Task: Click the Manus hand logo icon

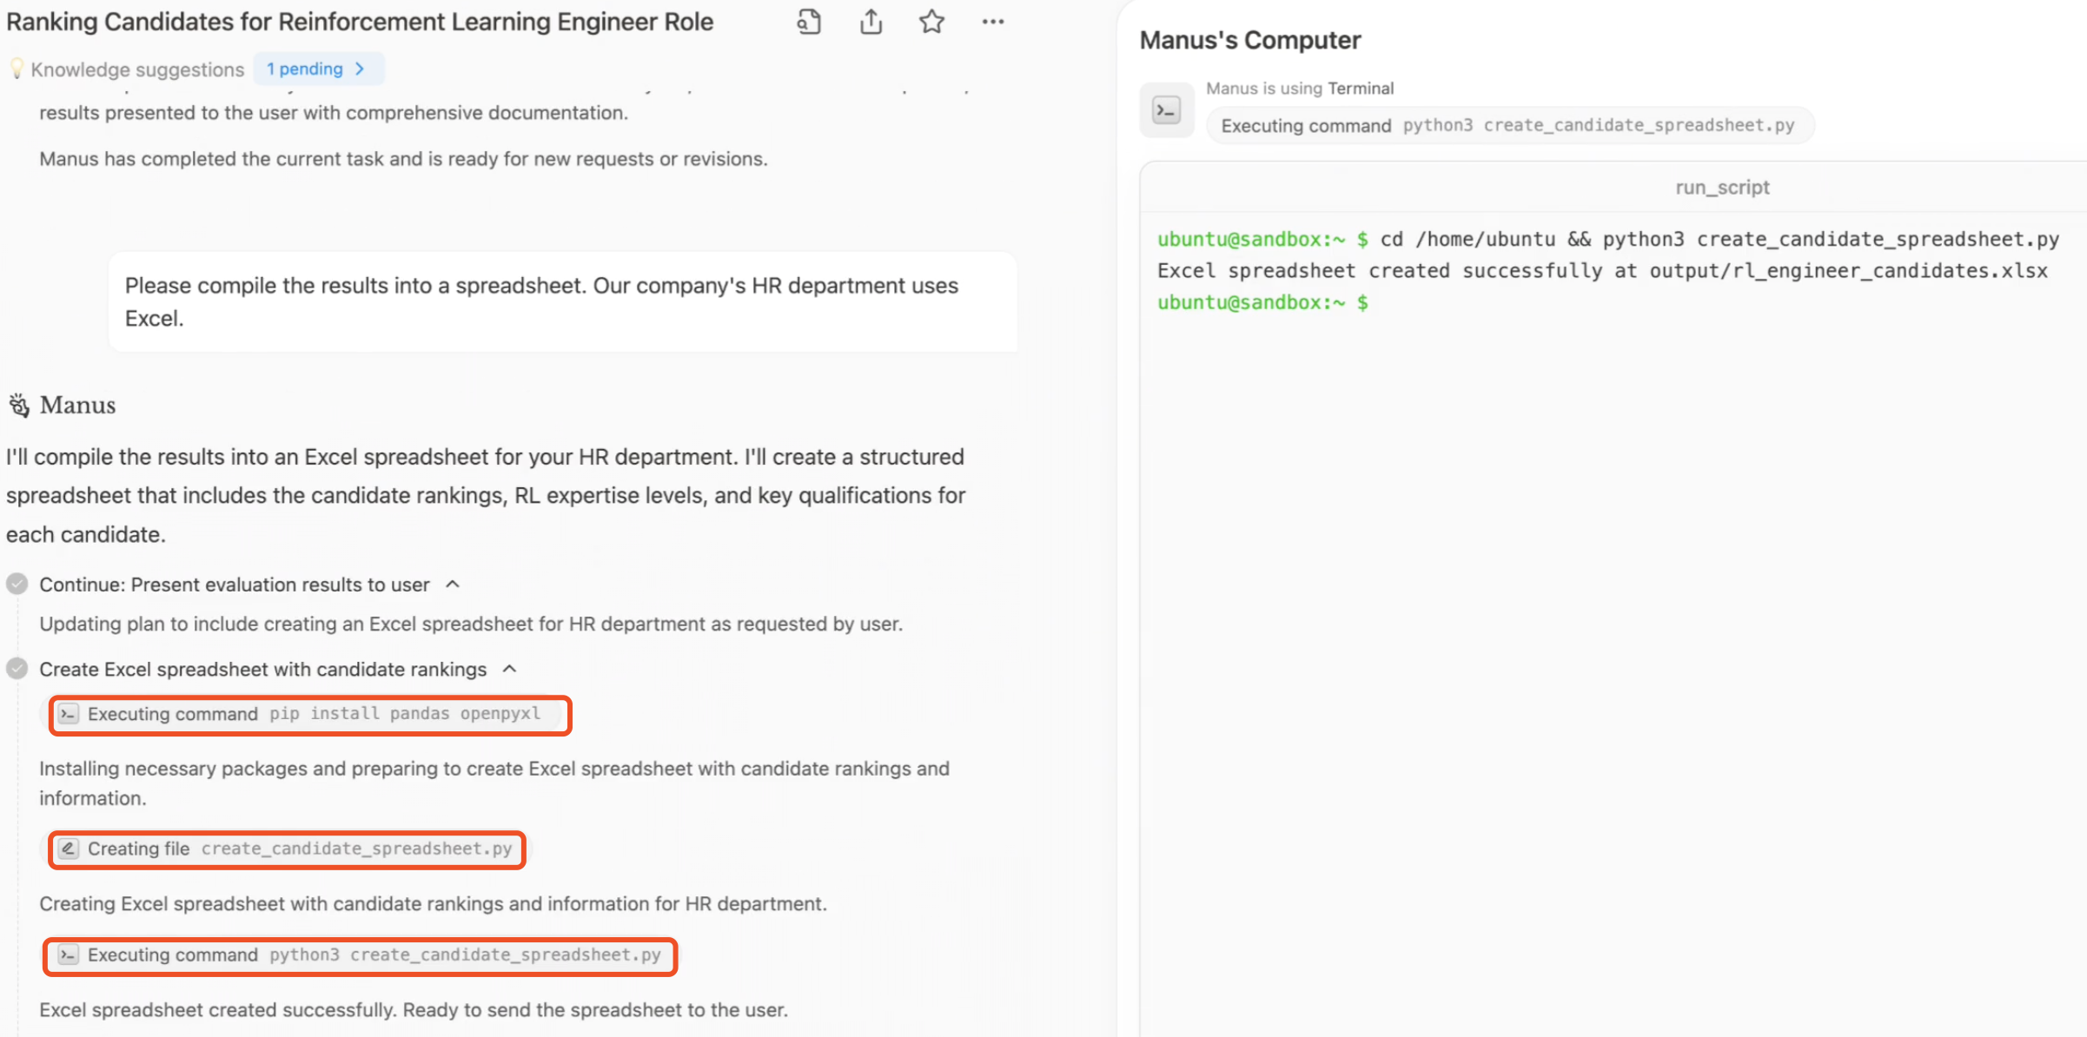Action: [19, 405]
